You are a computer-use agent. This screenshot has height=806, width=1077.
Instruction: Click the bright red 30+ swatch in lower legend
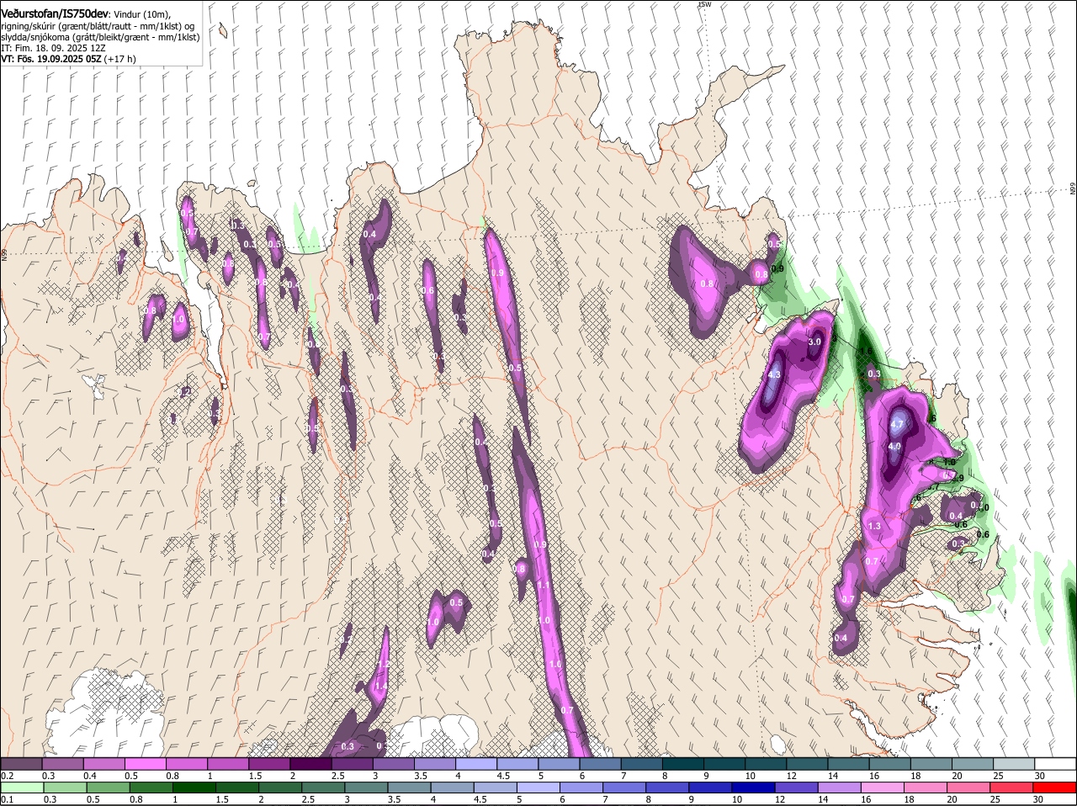coord(1056,787)
